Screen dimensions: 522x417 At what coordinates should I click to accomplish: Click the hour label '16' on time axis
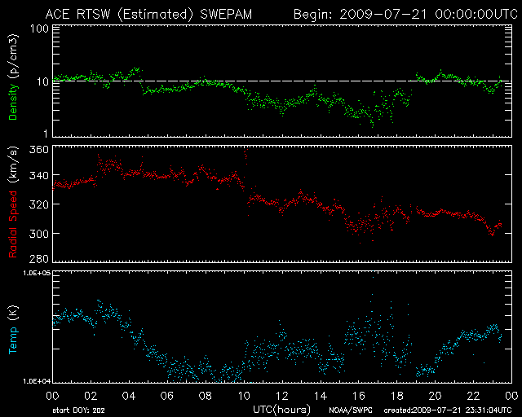[x=359, y=396]
